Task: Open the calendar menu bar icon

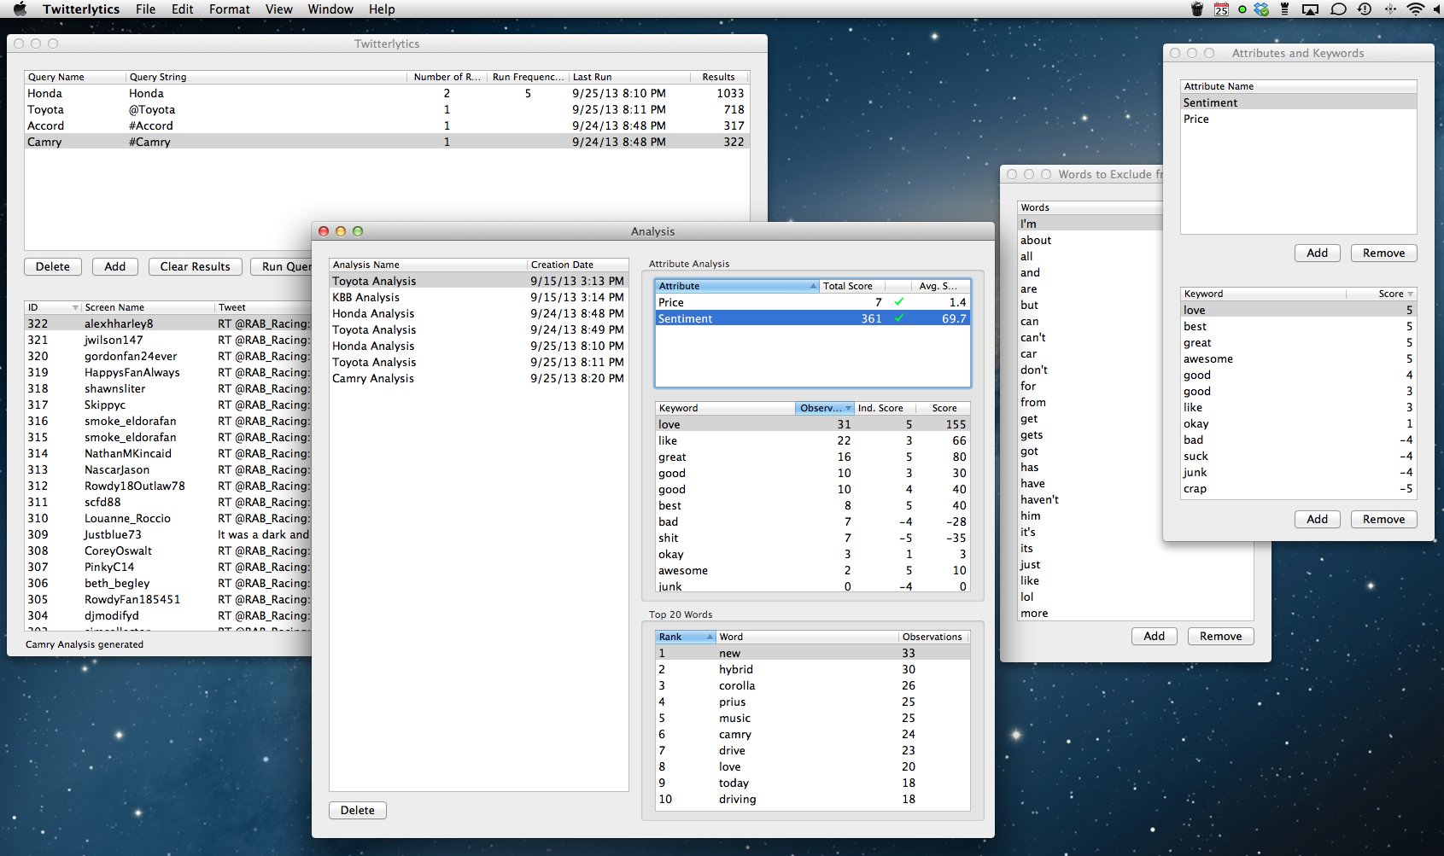Action: coord(1221,9)
